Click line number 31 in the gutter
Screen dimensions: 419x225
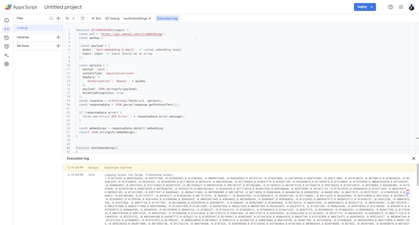click(x=68, y=148)
